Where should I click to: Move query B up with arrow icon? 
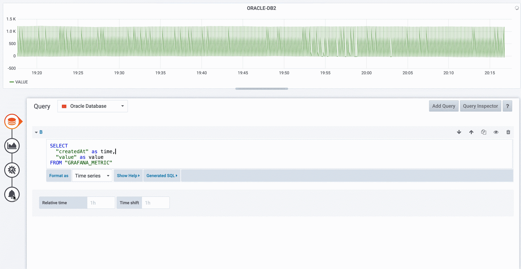click(x=471, y=132)
